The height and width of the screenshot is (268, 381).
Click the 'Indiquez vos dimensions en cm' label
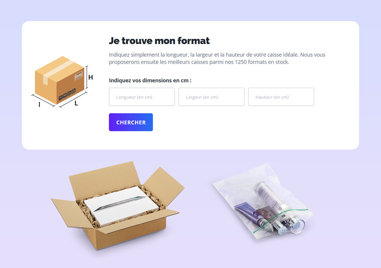point(150,80)
